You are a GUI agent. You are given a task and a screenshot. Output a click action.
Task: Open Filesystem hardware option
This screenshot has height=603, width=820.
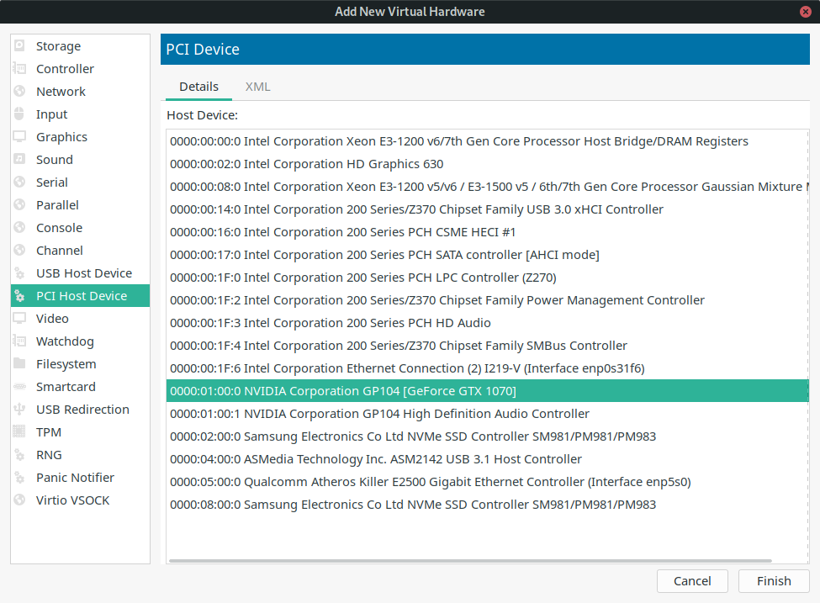pos(66,364)
